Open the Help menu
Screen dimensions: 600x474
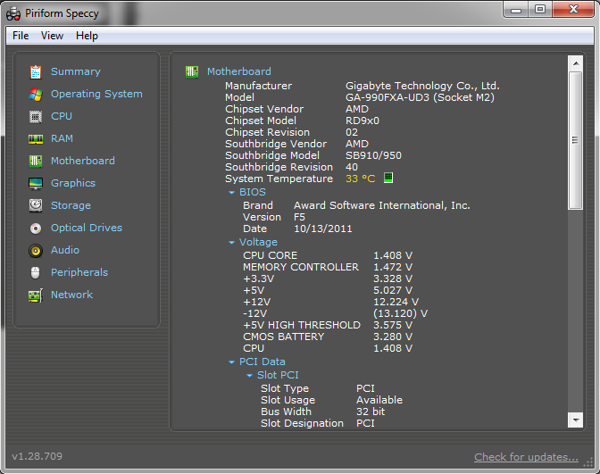pos(87,36)
